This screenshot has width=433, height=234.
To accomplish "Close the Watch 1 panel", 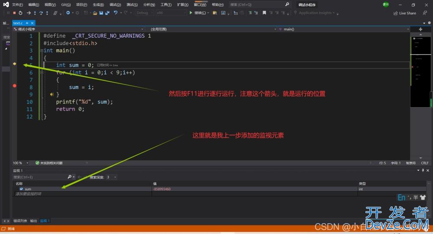I will point(428,170).
